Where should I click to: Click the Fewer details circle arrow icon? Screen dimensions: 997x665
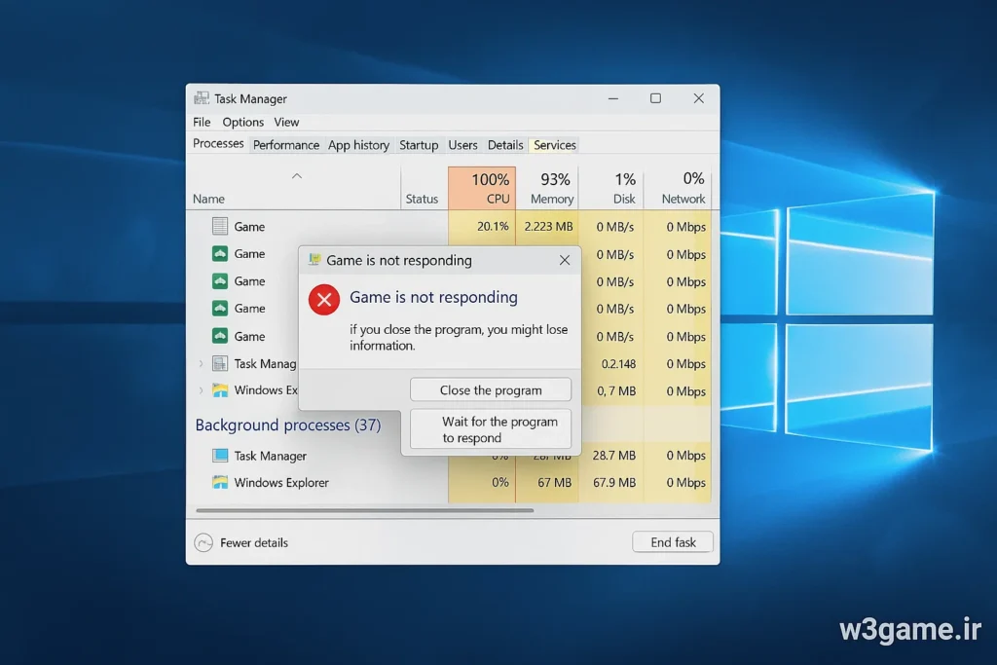(x=203, y=542)
